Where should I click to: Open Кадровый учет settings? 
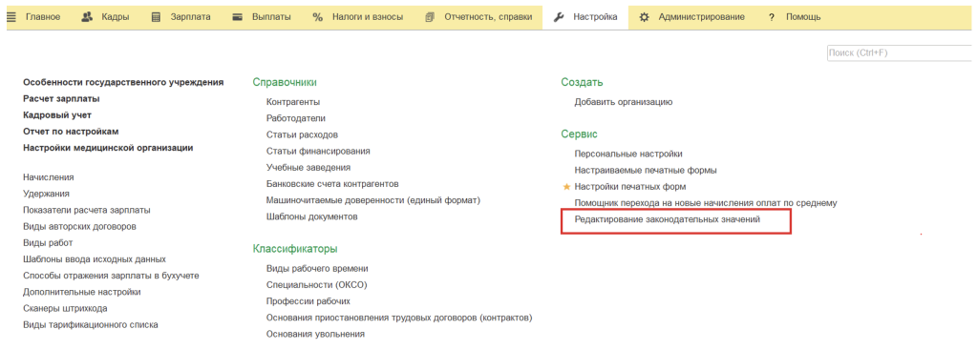pos(57,115)
